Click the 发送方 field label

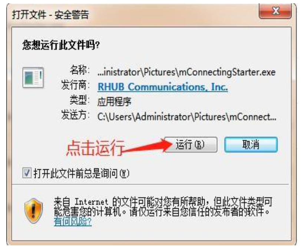[x=76, y=115]
